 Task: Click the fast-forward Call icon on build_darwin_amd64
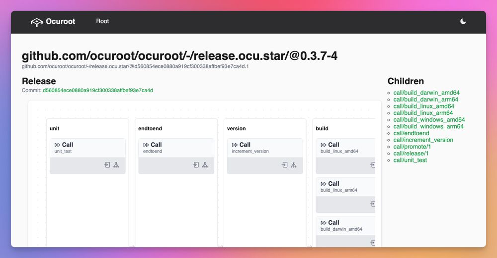(324, 223)
